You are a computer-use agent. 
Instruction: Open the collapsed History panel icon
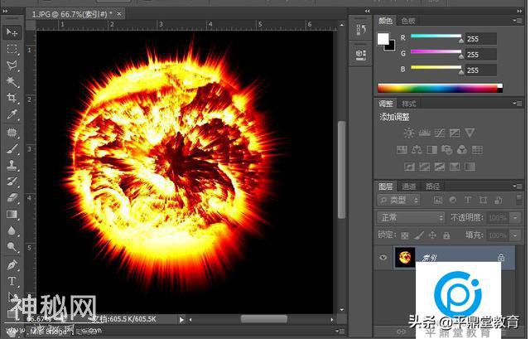tap(361, 30)
